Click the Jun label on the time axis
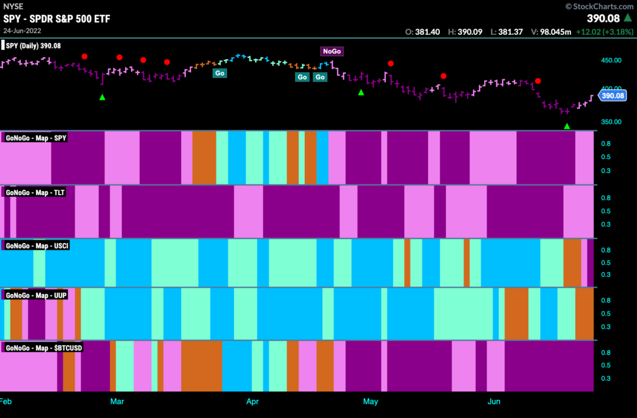 pos(494,401)
